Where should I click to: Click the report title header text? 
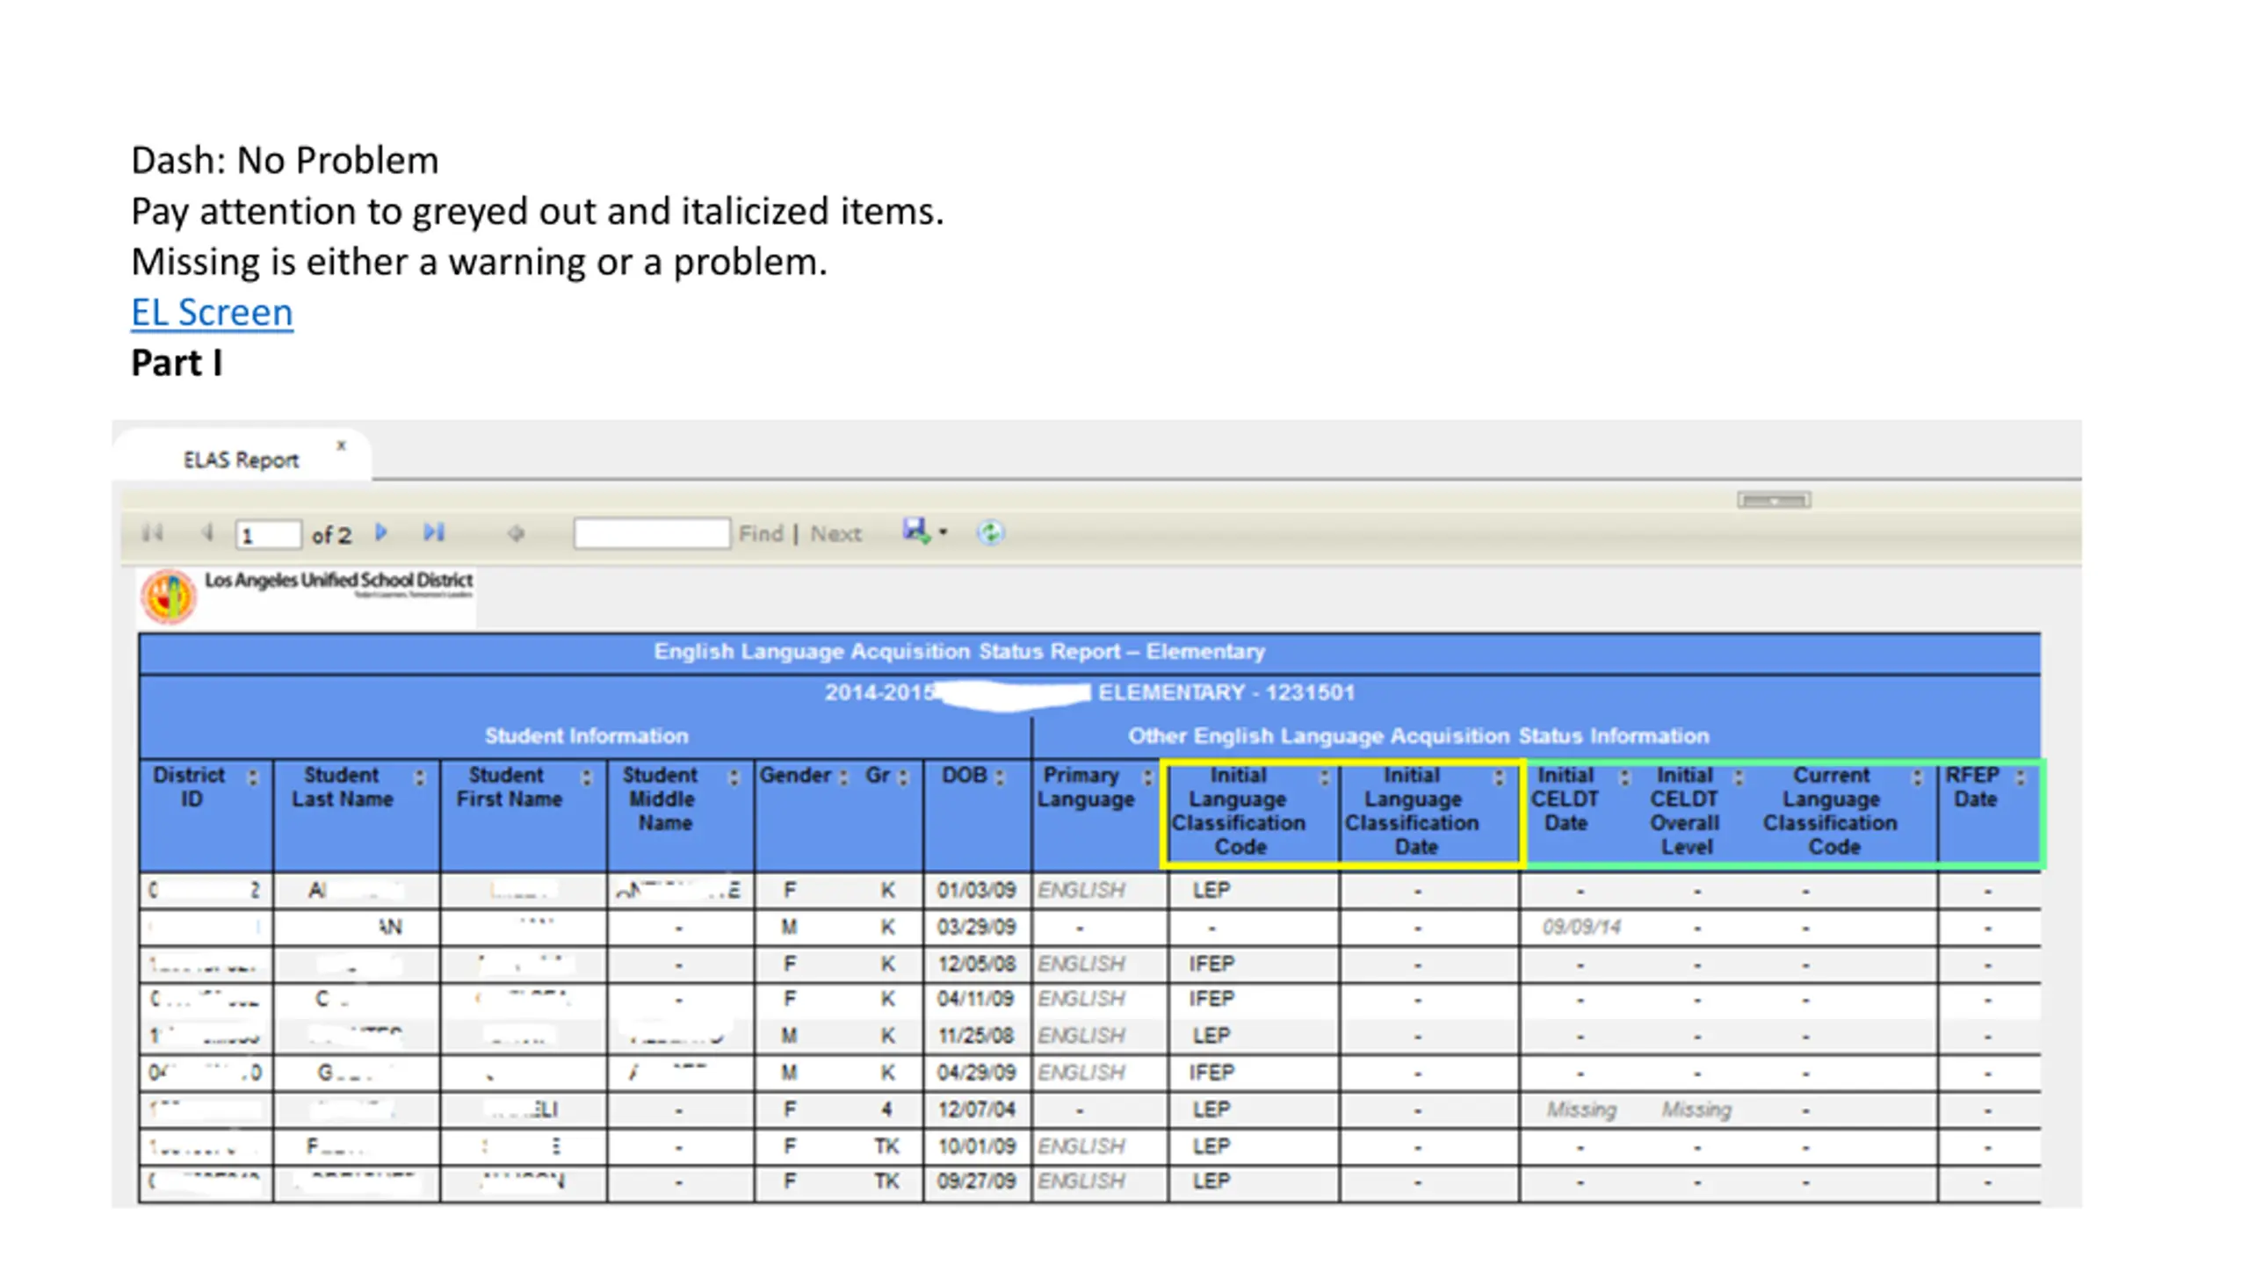pos(959,652)
